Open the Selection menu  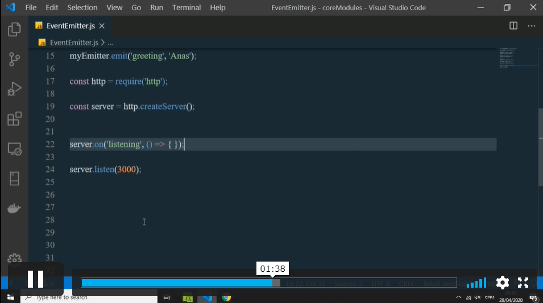click(x=82, y=7)
